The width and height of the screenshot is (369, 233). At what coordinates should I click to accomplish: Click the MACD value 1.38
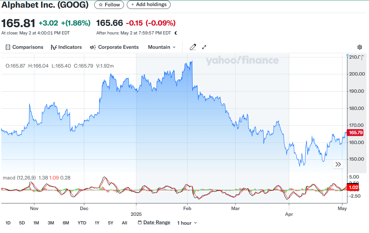pyautogui.click(x=43, y=178)
